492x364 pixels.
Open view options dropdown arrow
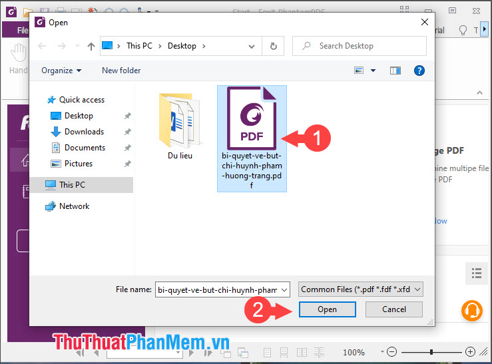coord(373,71)
